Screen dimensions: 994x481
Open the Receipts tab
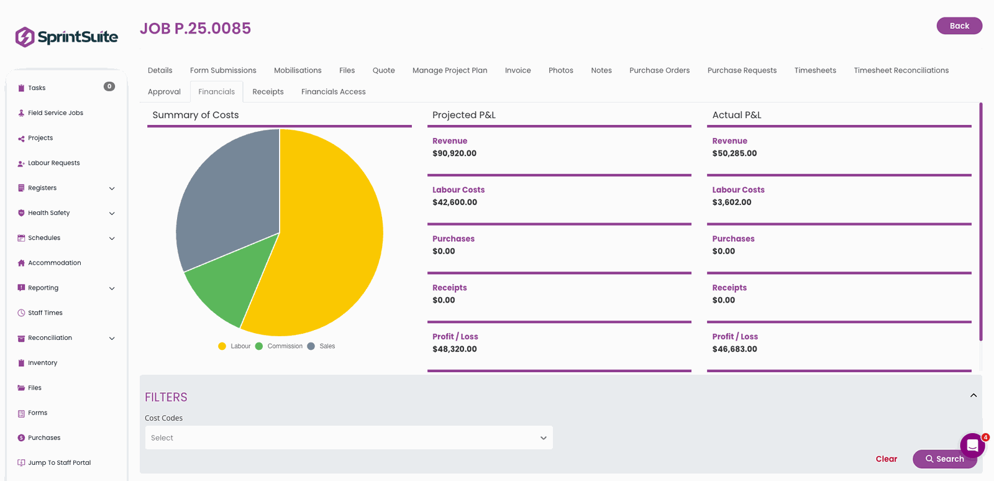268,91
